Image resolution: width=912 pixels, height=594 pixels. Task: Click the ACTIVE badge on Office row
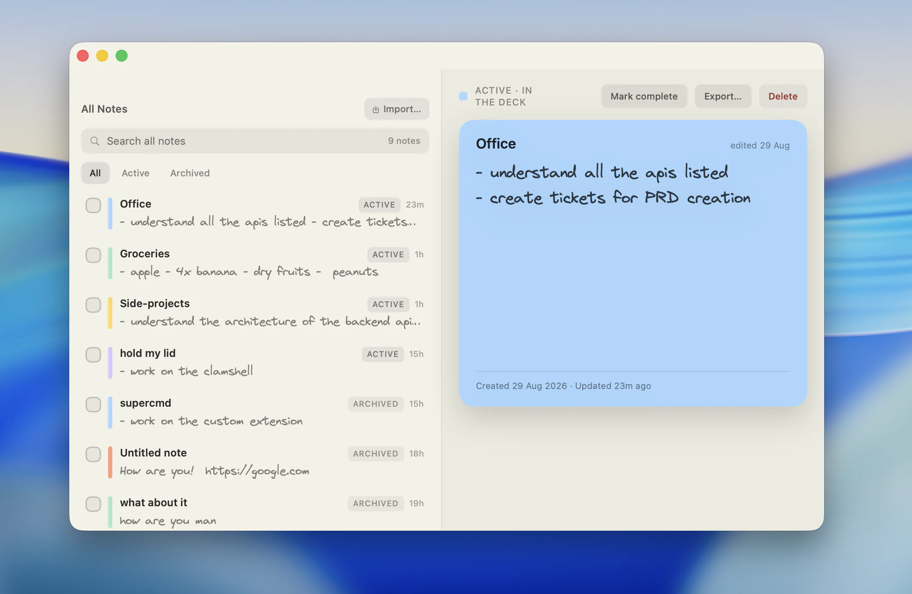coord(379,205)
